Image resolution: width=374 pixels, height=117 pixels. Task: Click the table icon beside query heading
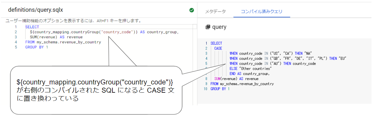[x=208, y=27]
